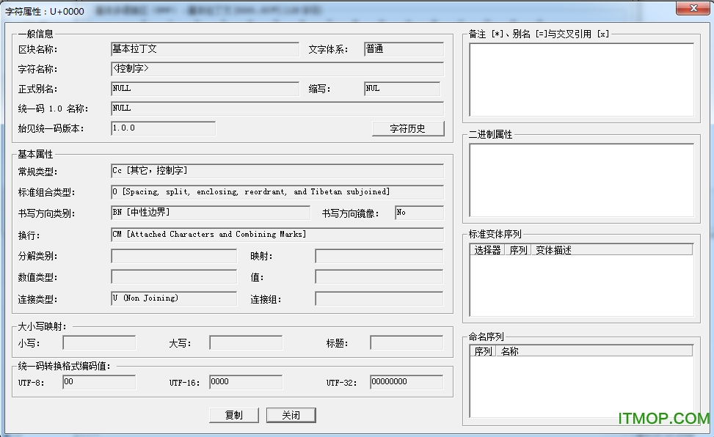Click the 选择器 column header in 标准变体序列
Image resolution: width=714 pixels, height=437 pixels.
click(x=489, y=249)
